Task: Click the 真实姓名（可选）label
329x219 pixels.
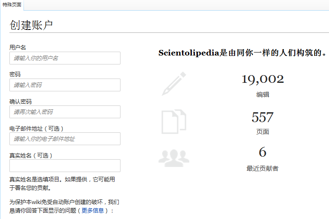Action: pos(31,155)
